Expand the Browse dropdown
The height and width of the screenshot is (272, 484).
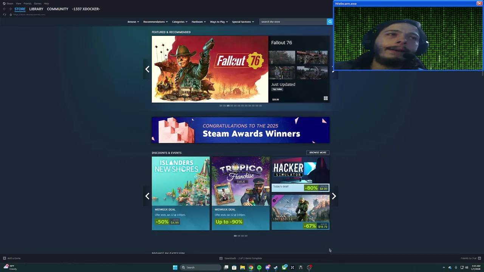[133, 22]
